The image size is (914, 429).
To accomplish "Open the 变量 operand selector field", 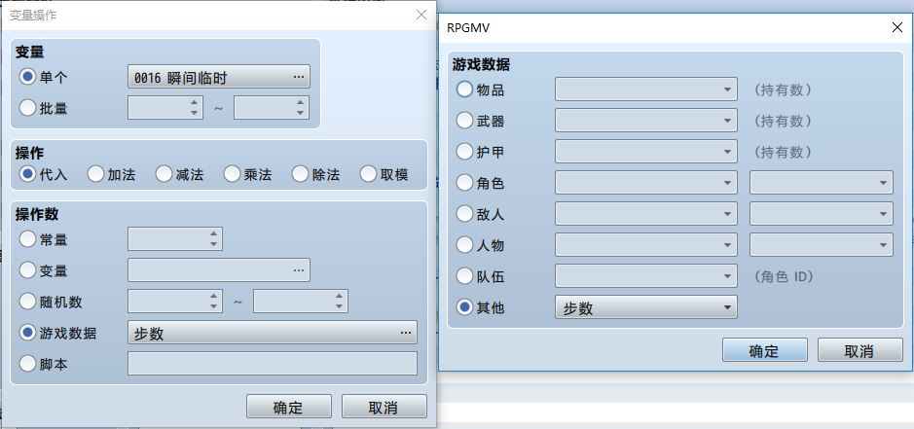I will click(219, 269).
